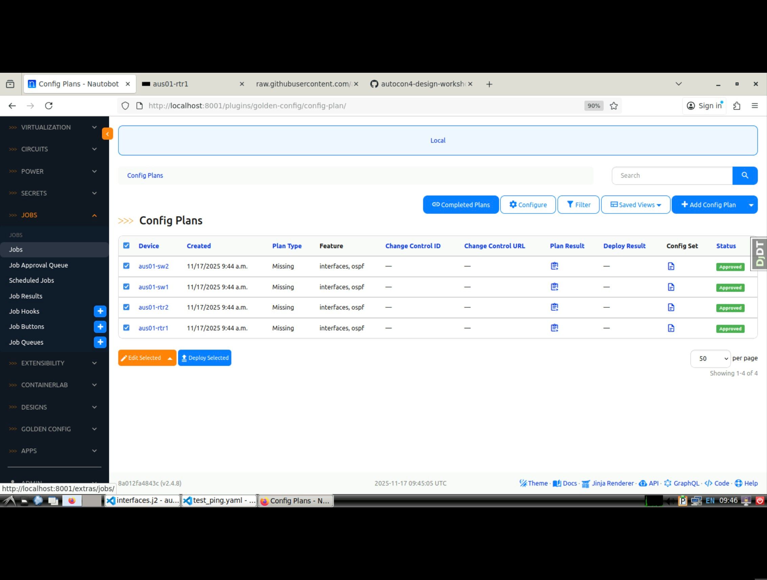Click the blue search magnifier button
Screen dimensions: 767x580
[744, 175]
